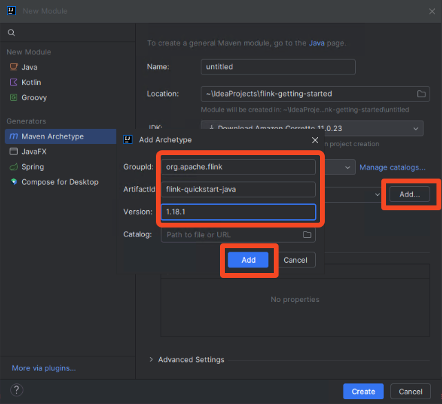Cancel the Add Archetype dialog
Viewport: 442px width, 404px height.
point(295,260)
